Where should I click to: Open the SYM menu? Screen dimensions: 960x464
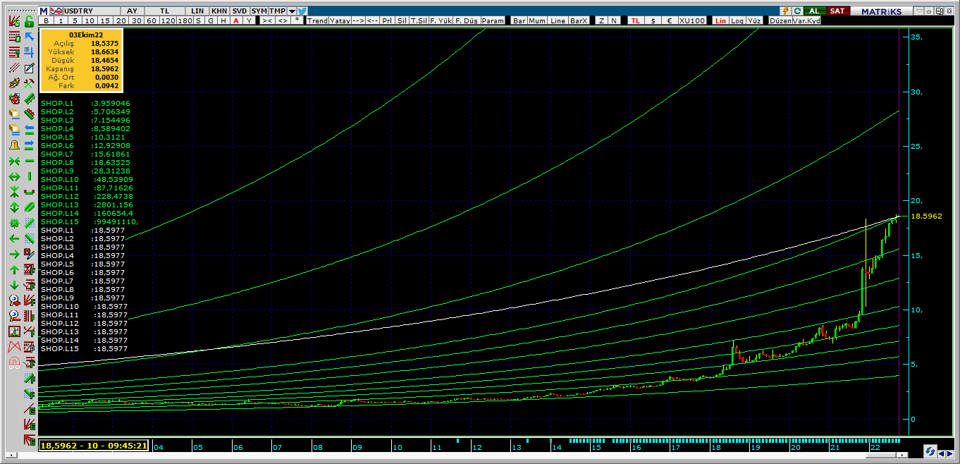(x=259, y=11)
